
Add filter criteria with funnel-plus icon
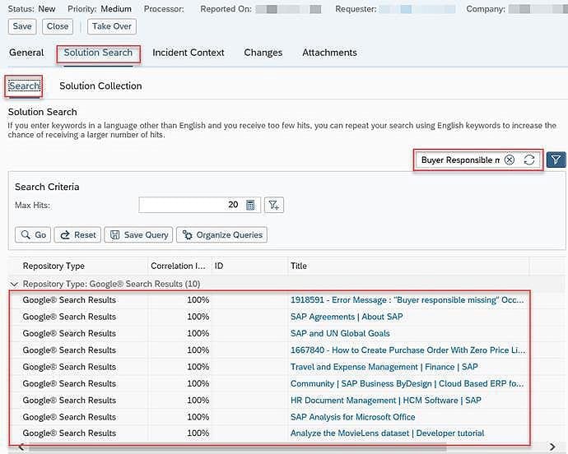point(274,205)
